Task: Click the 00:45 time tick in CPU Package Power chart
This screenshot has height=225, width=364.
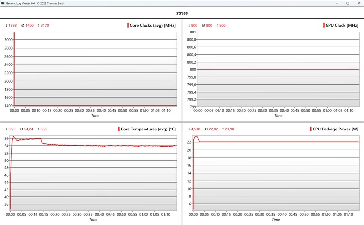Action: pyautogui.click(x=293, y=215)
